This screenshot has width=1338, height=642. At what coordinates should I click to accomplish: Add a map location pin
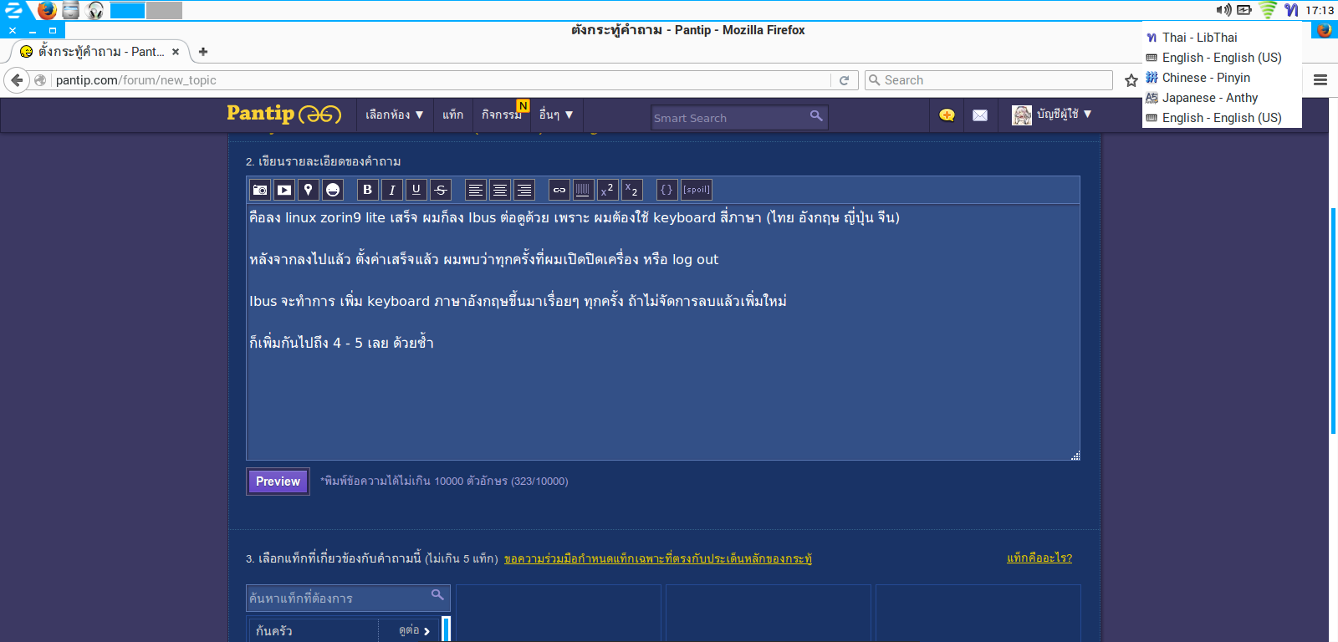coord(309,190)
